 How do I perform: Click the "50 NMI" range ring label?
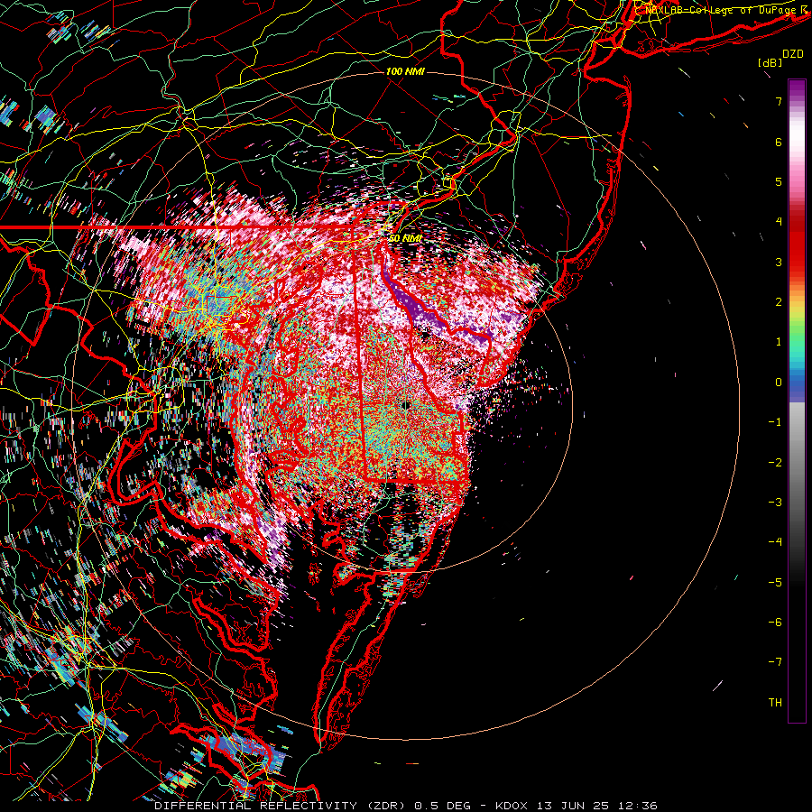coord(405,238)
